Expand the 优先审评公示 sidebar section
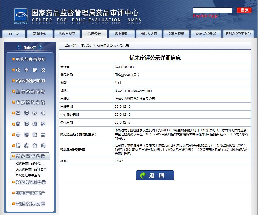The image size is (258, 215). (30, 156)
